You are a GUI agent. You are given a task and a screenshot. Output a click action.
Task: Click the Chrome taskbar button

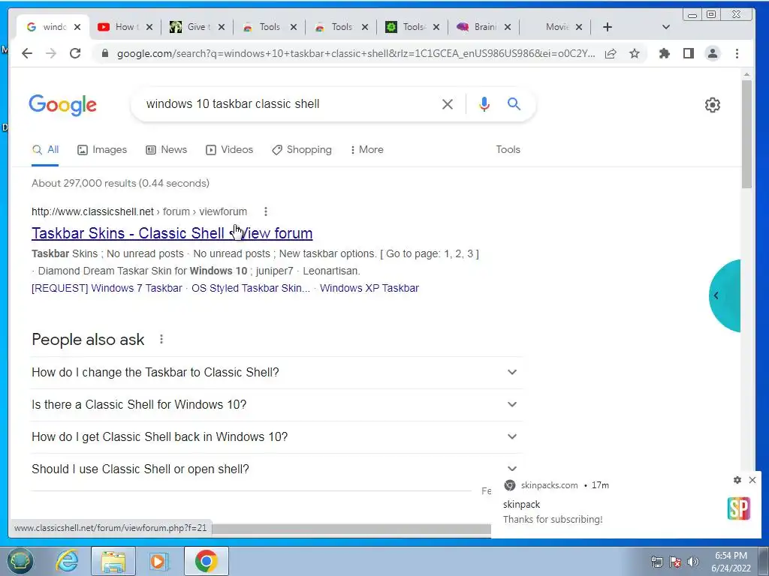tap(206, 561)
